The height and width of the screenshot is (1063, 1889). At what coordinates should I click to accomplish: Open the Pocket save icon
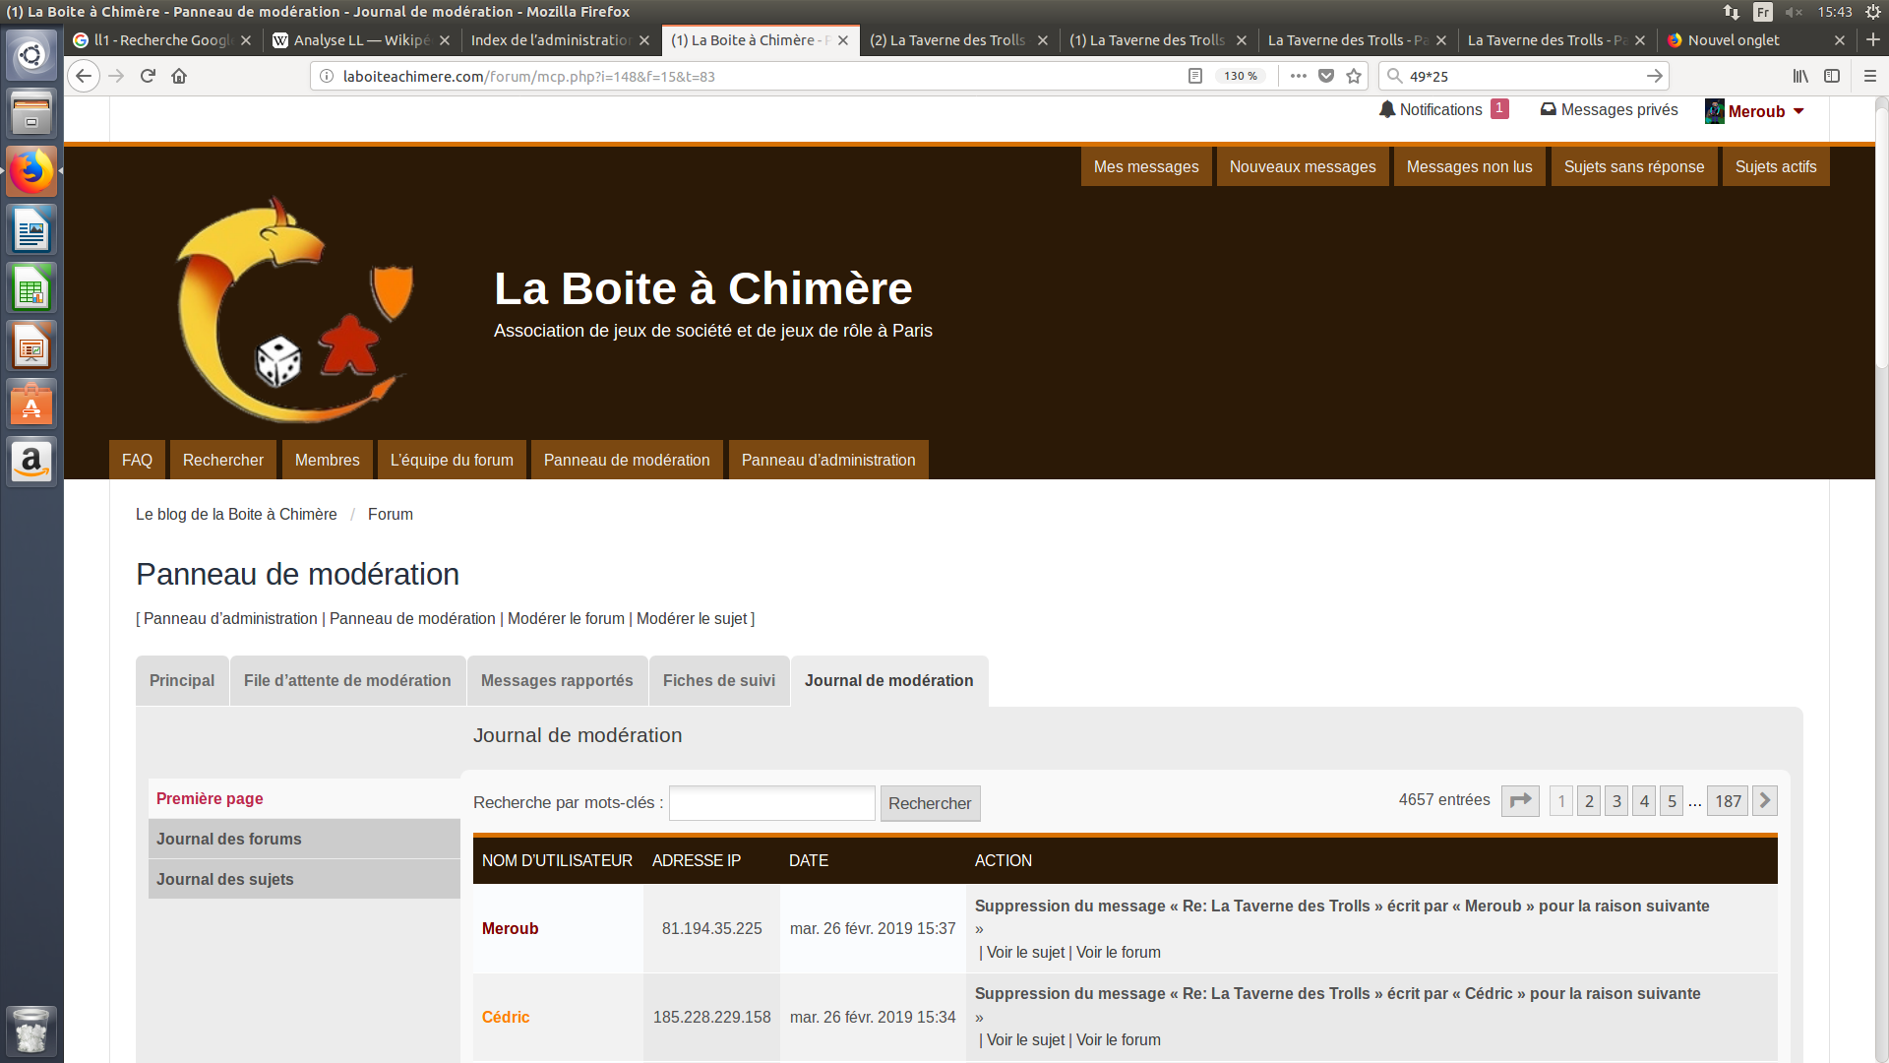1326,76
